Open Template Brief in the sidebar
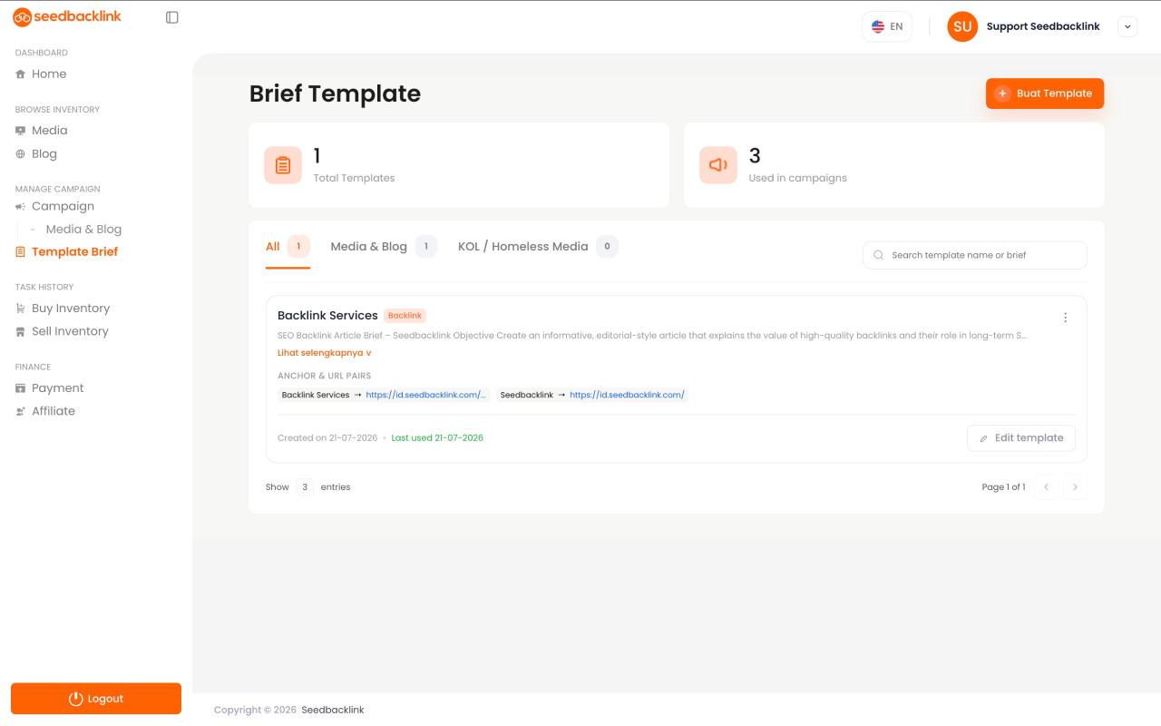Viewport: 1161px width, 726px height. [74, 252]
